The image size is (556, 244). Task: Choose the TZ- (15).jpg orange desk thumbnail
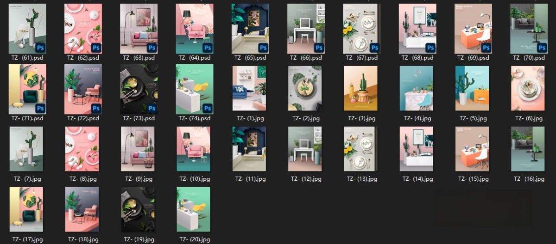pyautogui.click(x=472, y=149)
